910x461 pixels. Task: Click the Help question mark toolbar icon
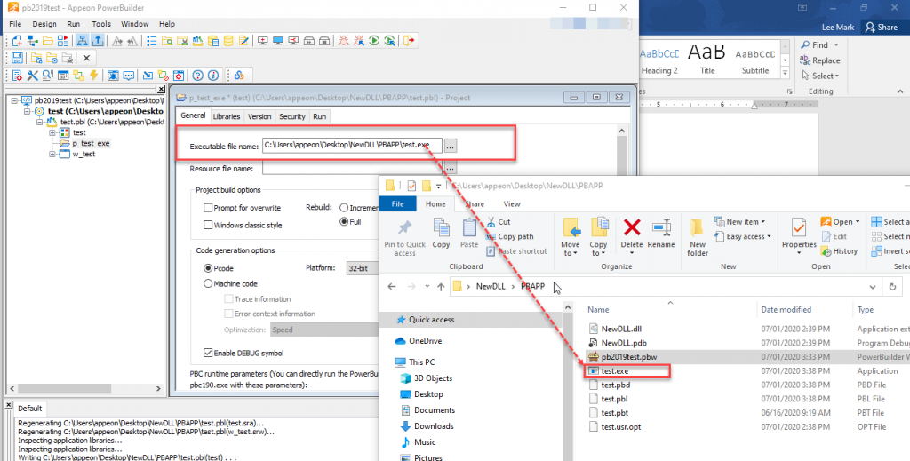click(x=197, y=76)
